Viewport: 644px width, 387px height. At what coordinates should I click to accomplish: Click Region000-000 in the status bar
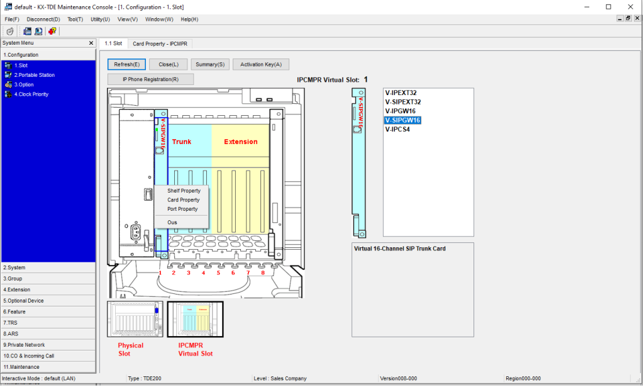(x=523, y=378)
